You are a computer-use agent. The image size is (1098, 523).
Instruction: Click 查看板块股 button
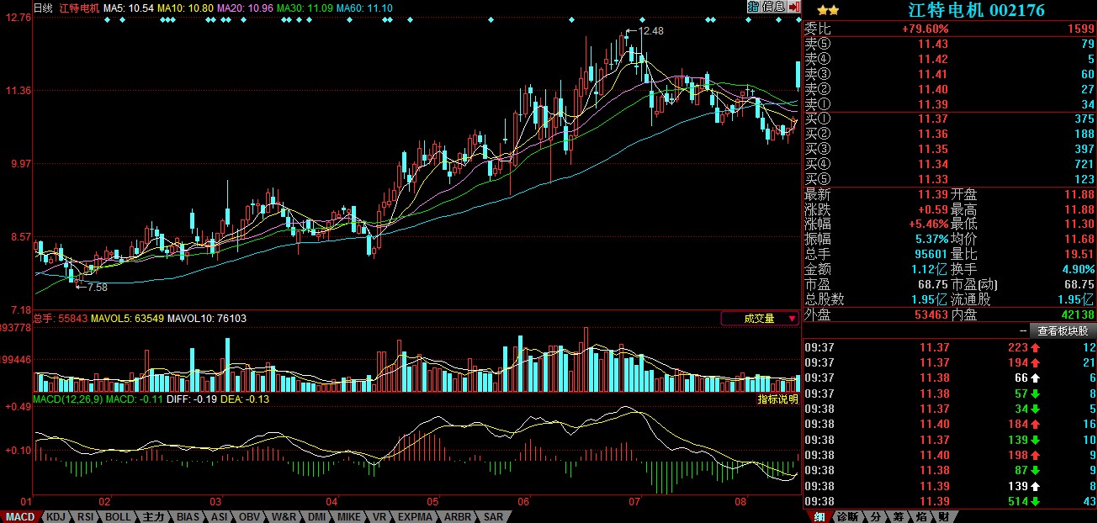[1062, 331]
